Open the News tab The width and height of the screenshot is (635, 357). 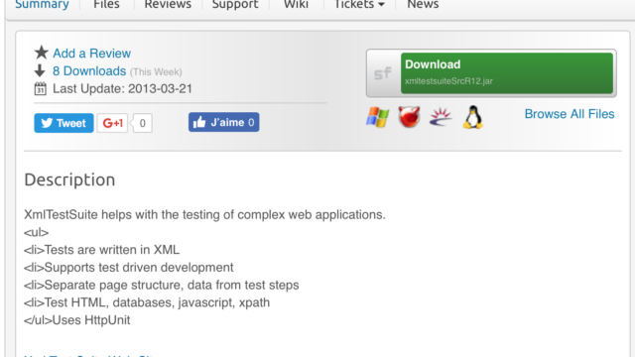(423, 4)
